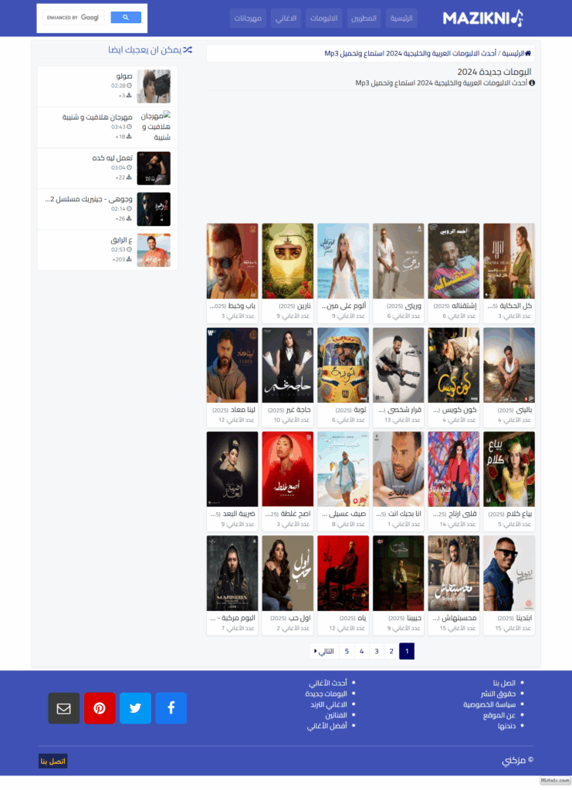Open the لينا معاد album cover

[232, 365]
